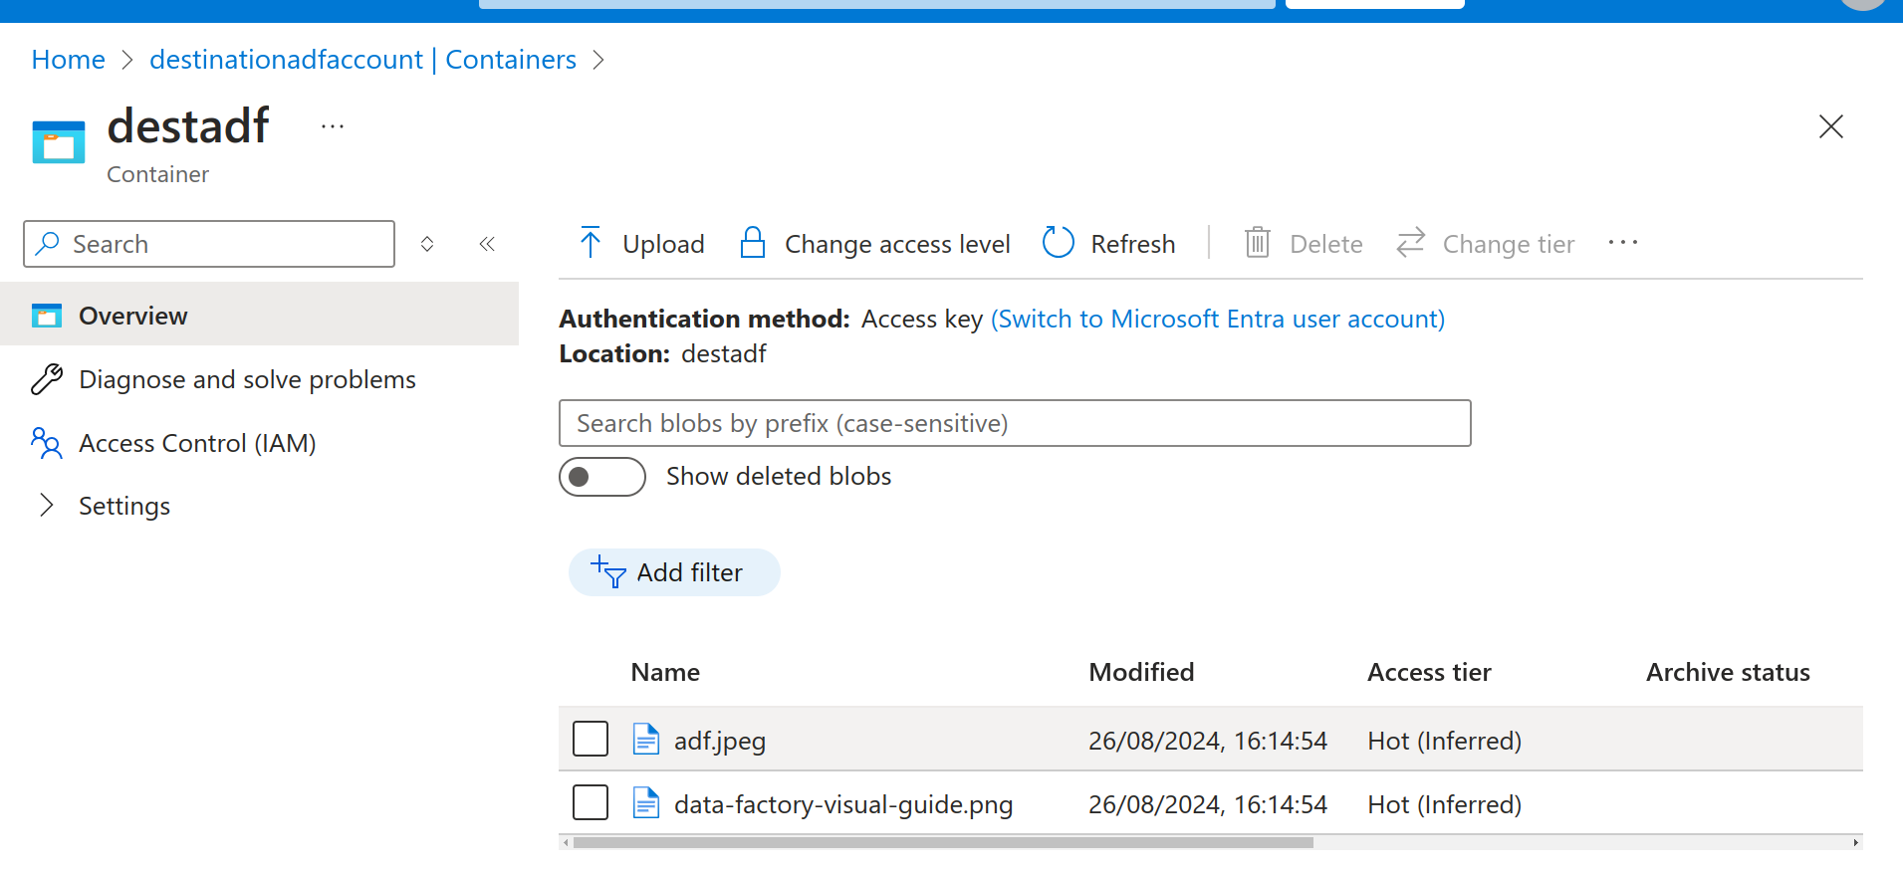Image resolution: width=1903 pixels, height=872 pixels.
Task: Sort by Archive status column header
Action: pos(1728,672)
